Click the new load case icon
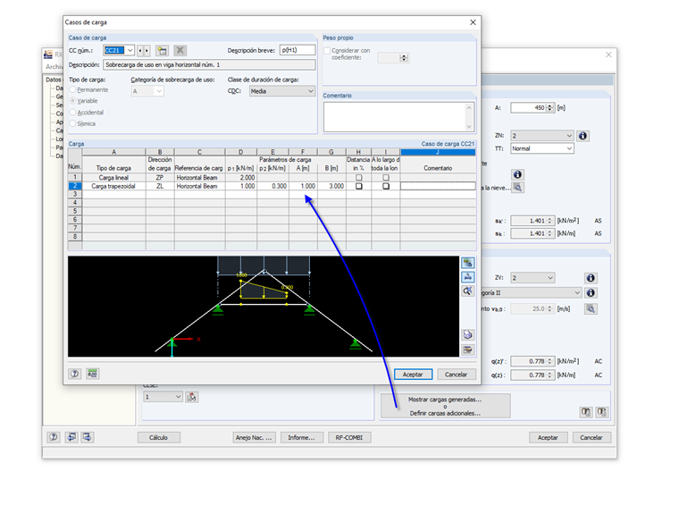This screenshot has width=679, height=514. (163, 50)
